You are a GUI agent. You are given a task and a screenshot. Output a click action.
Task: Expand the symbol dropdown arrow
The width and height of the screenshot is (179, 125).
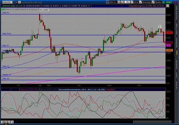point(14,2)
